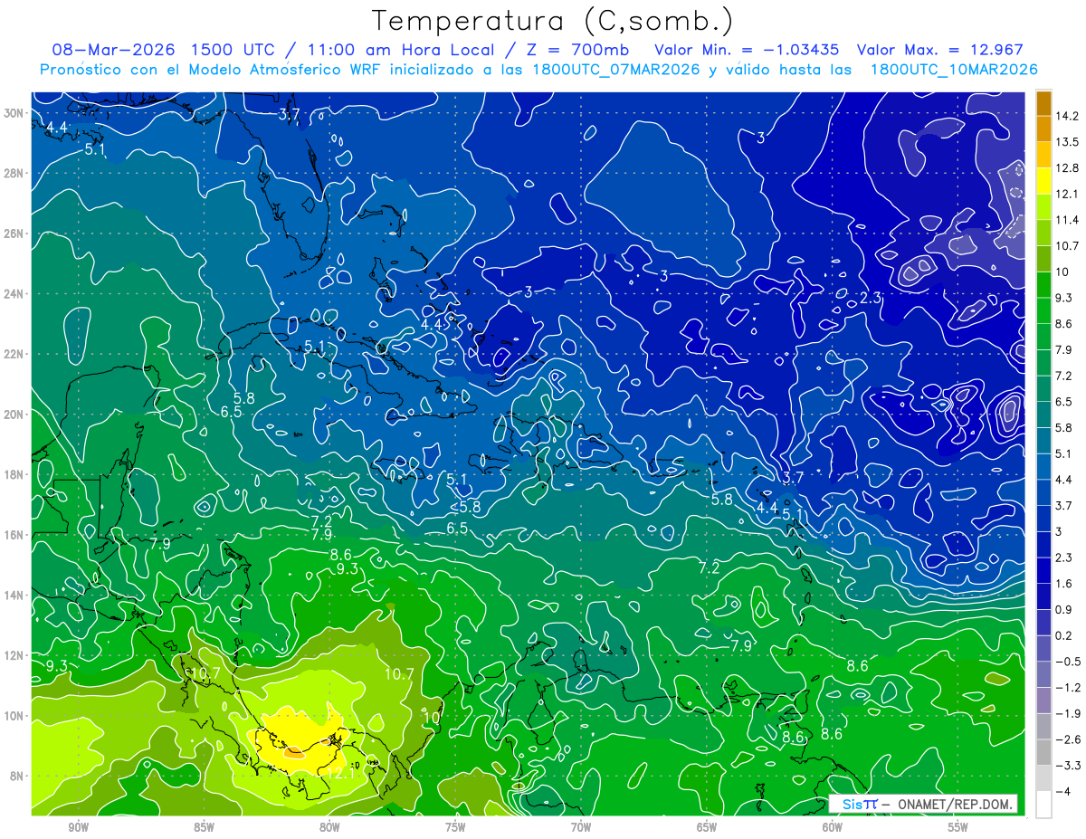Click the 10N latitude axis label
The width and height of the screenshot is (1086, 839).
15,716
